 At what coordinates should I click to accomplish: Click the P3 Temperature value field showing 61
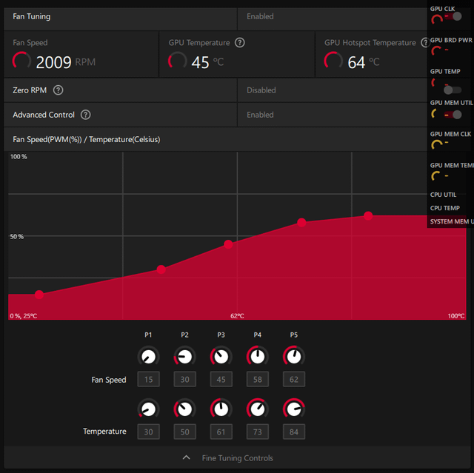tap(221, 432)
